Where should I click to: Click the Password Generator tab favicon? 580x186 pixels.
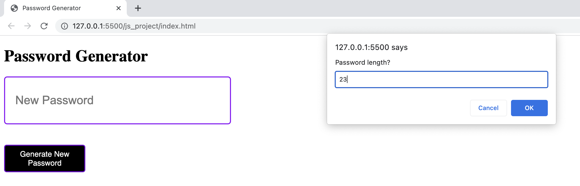click(15, 8)
